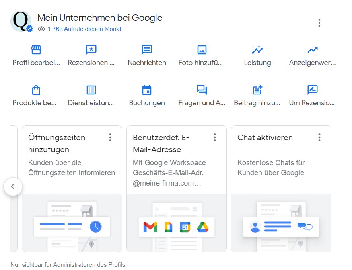Image resolution: width=352 pixels, height=270 pixels.
Task: Click the eye icon beside views count
Action: (x=41, y=29)
